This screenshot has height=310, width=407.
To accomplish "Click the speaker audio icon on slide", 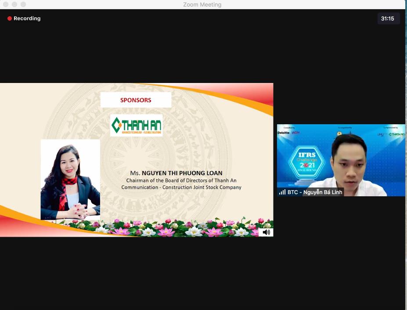I will tap(266, 232).
